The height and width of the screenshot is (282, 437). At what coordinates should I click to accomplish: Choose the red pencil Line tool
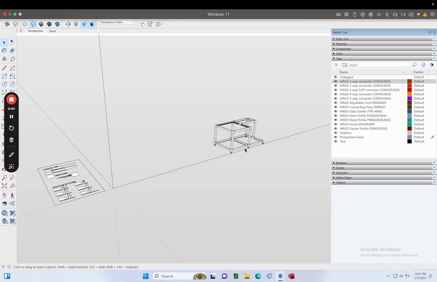point(4,68)
